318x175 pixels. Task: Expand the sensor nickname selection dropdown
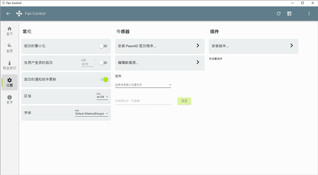143,85
